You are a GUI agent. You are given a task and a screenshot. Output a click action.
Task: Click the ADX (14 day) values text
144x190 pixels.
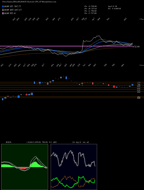click(x=80, y=142)
